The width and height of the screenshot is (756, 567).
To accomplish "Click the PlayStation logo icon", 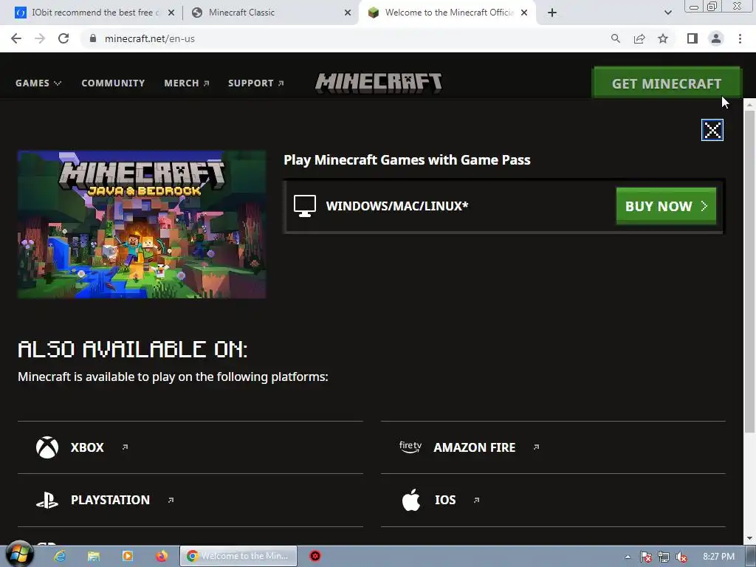I will (x=47, y=500).
